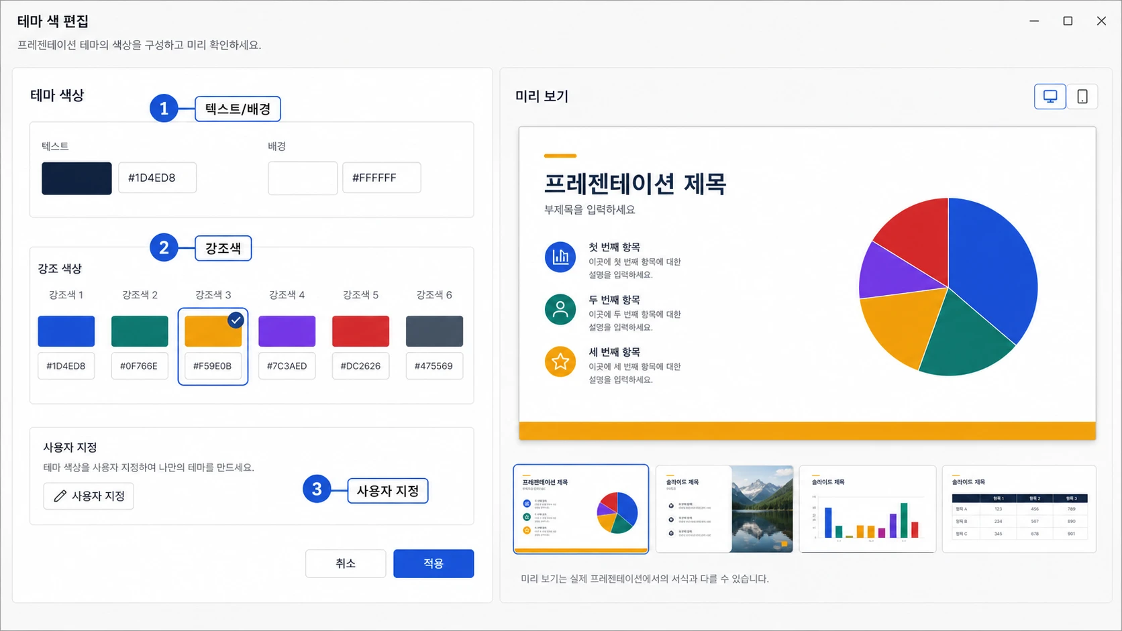Edit the #F59E0B hex code field
The width and height of the screenshot is (1122, 631).
[x=213, y=366]
